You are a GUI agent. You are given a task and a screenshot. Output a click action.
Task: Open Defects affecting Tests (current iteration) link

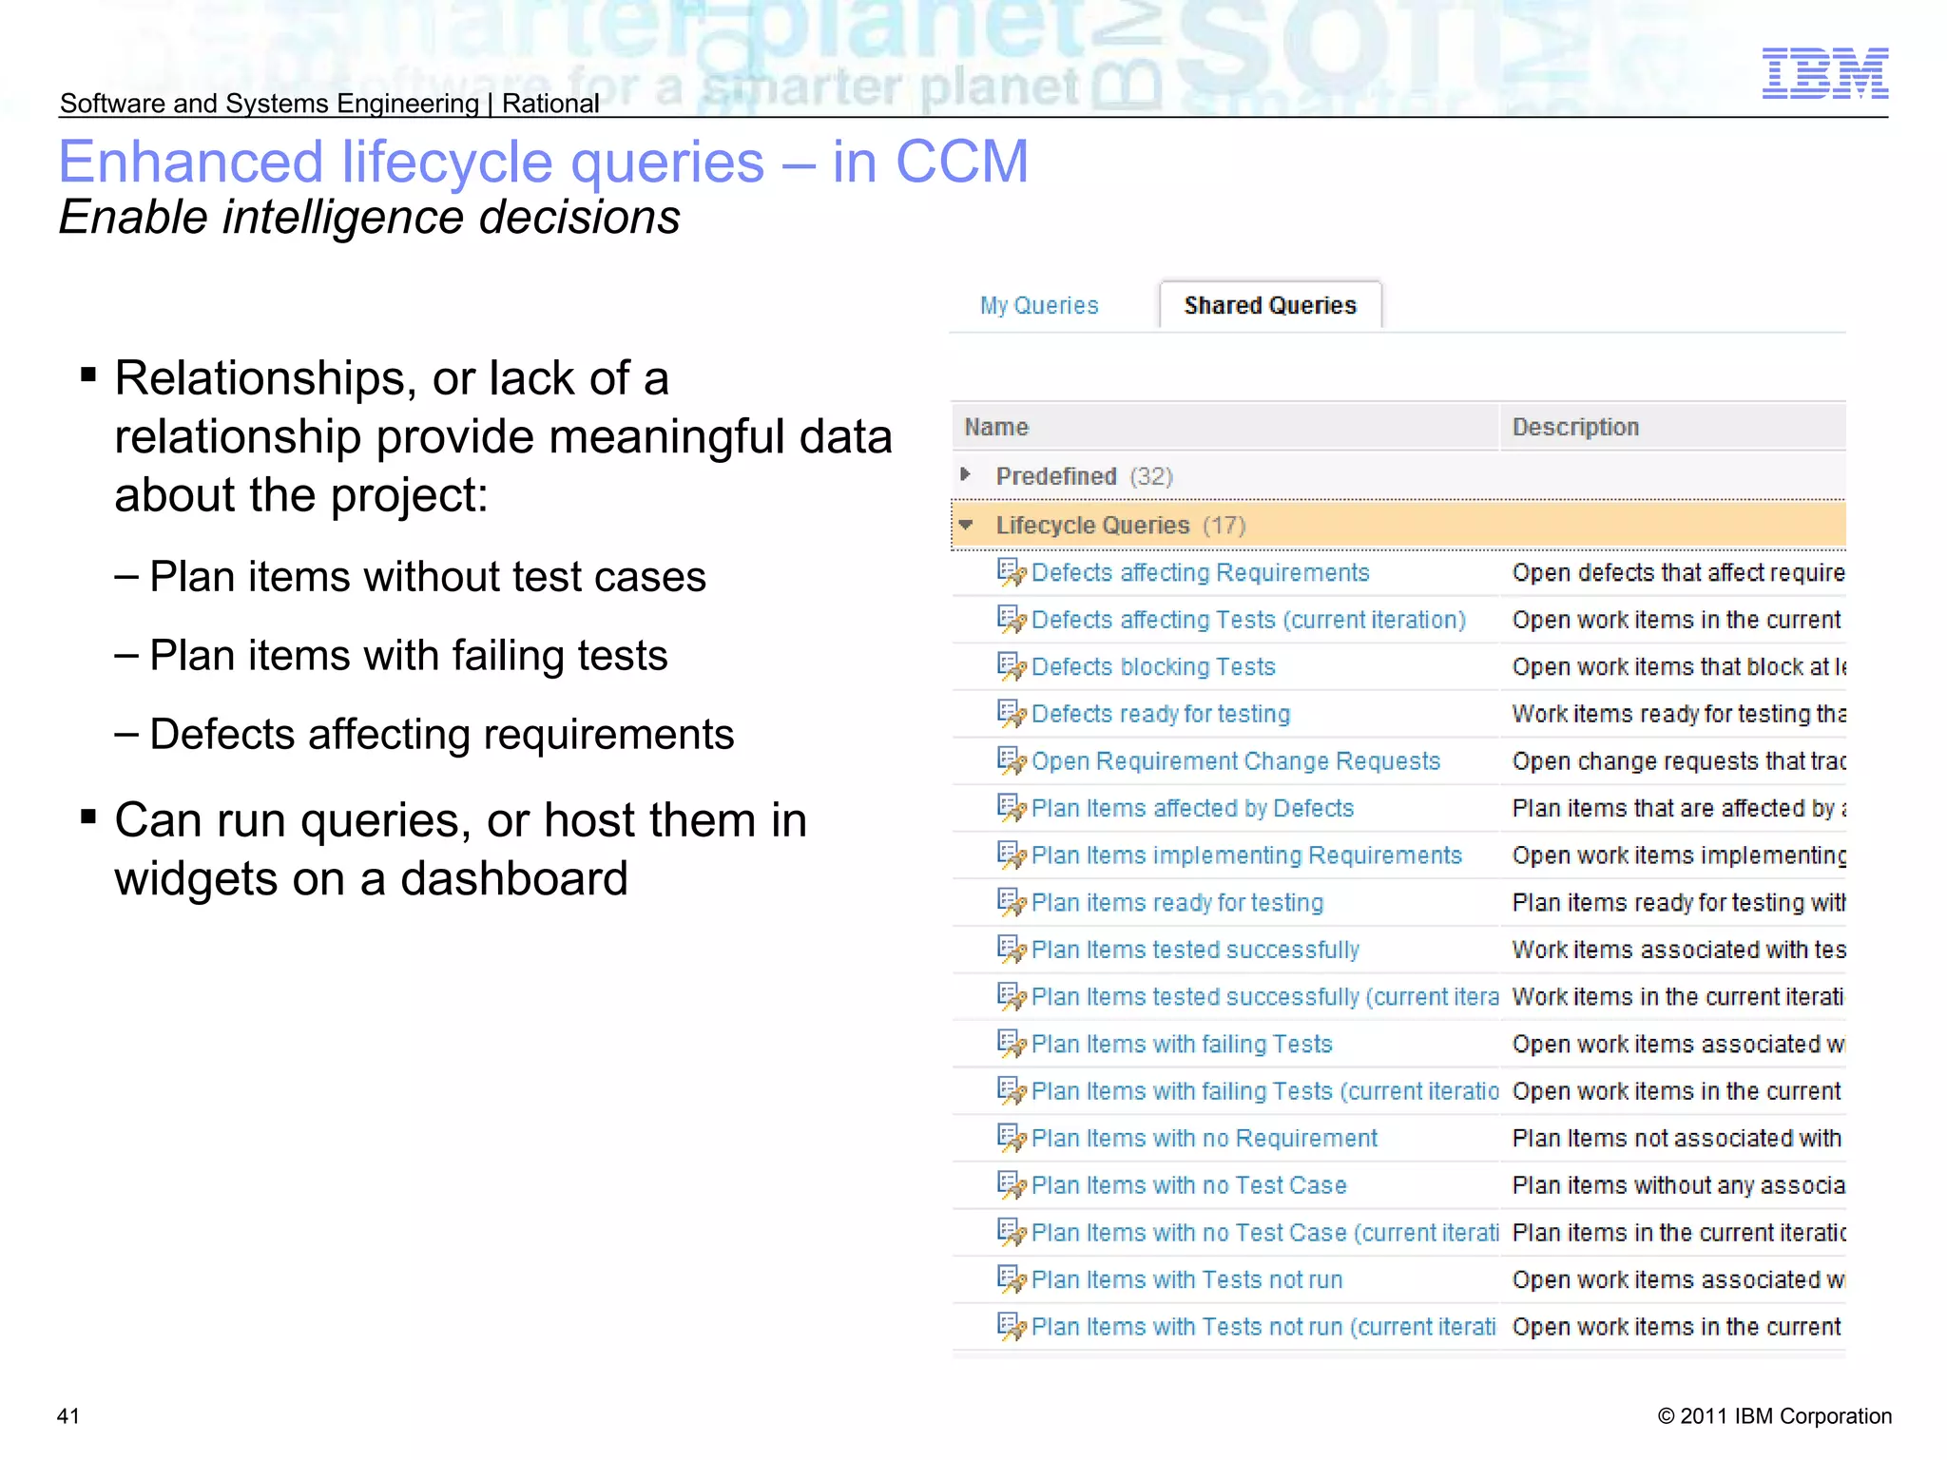click(x=1248, y=620)
